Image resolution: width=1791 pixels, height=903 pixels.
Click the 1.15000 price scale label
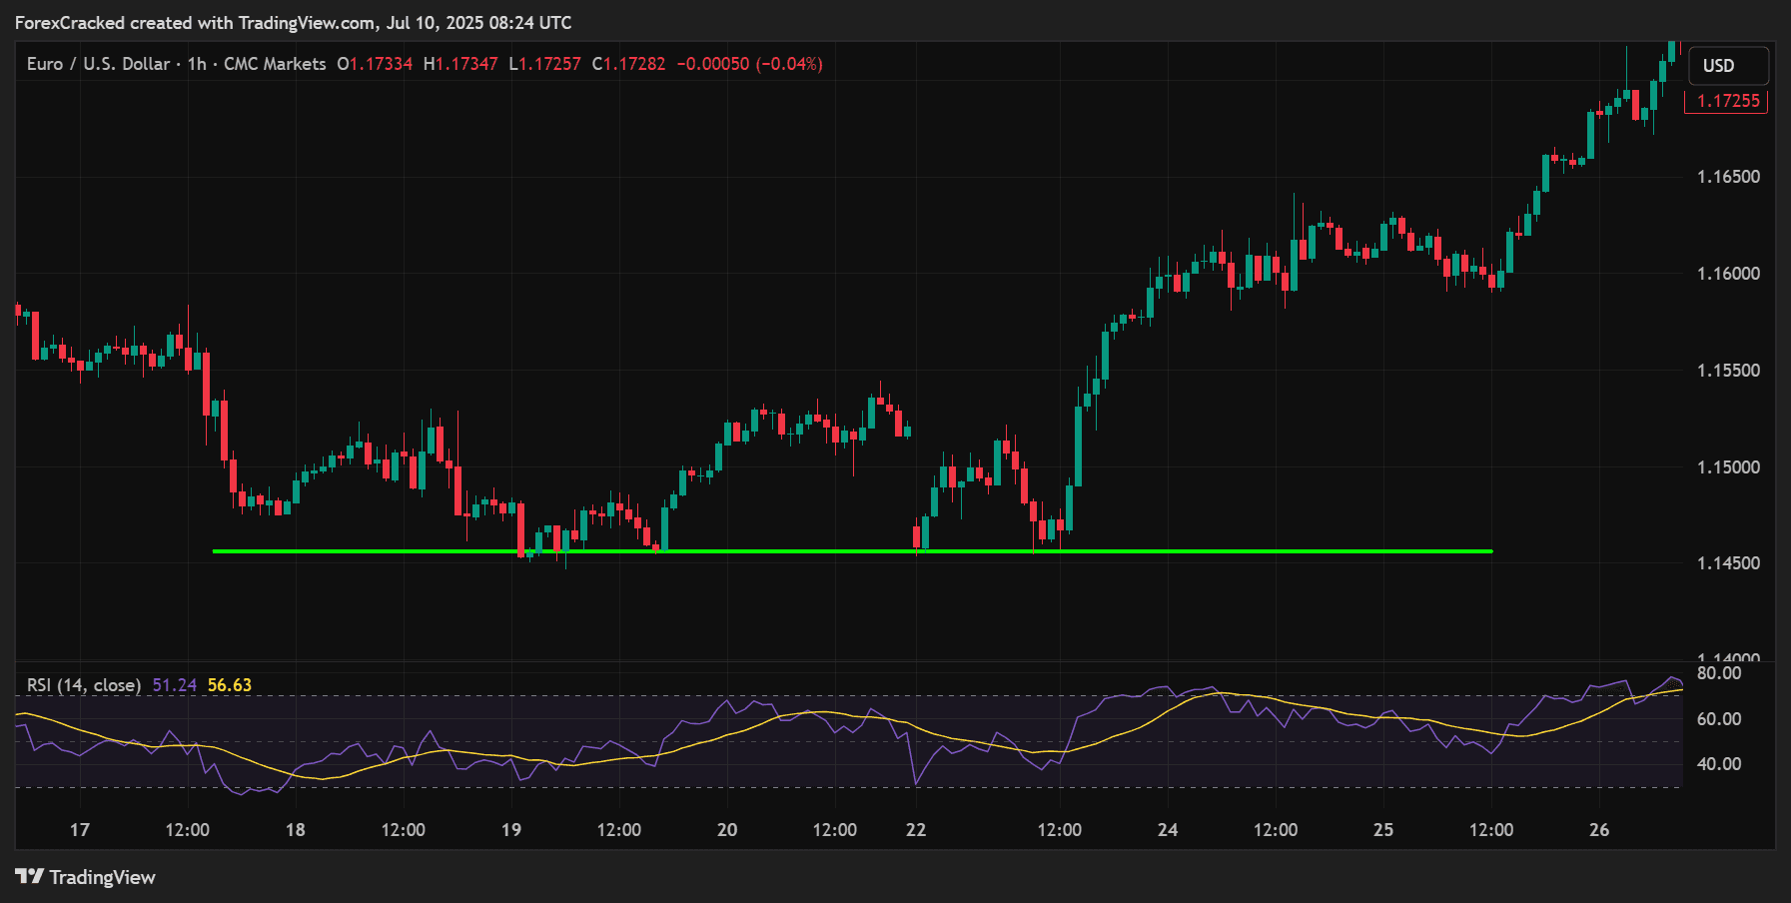pyautogui.click(x=1728, y=467)
